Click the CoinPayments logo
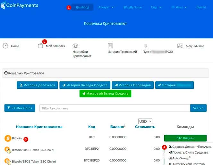This screenshot has width=213, height=165. 19,5
